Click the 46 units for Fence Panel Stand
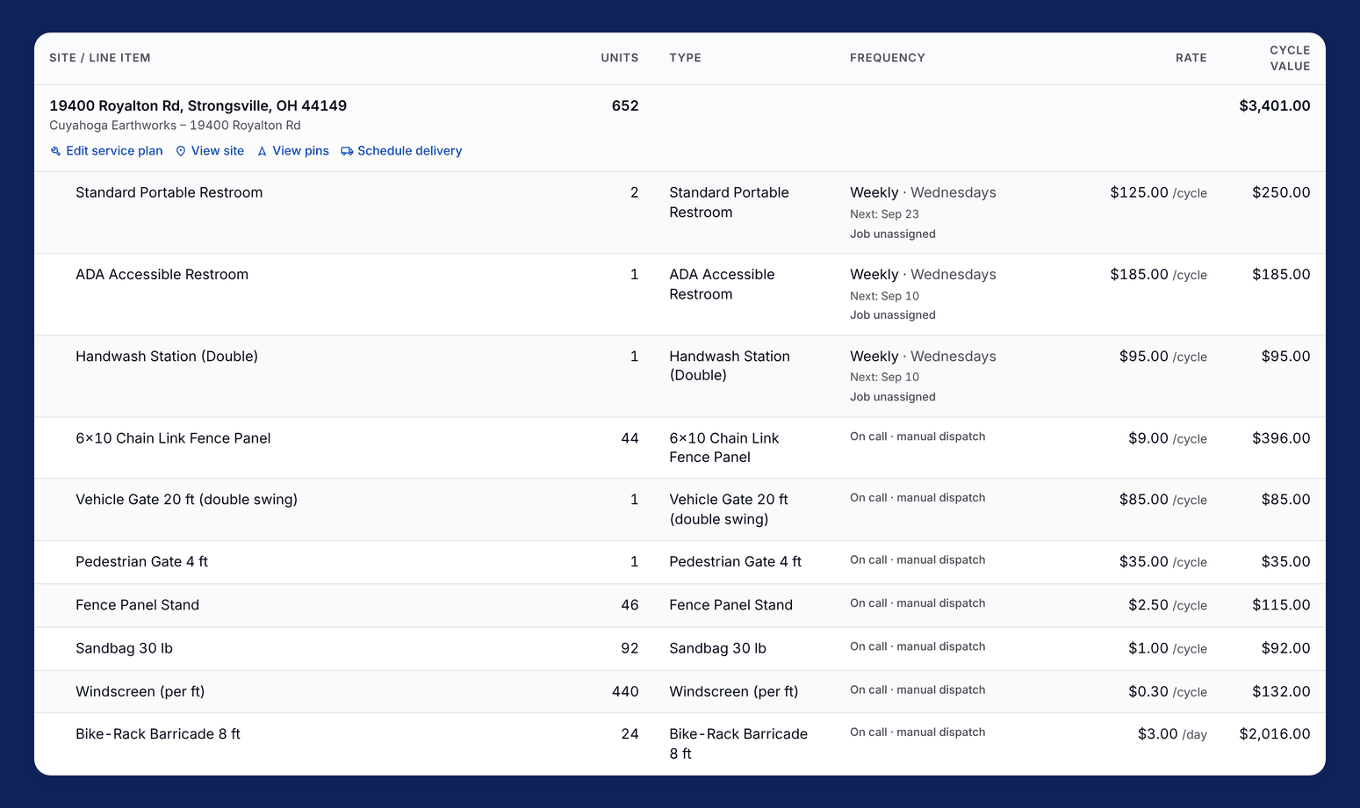The width and height of the screenshot is (1360, 808). [x=630, y=605]
